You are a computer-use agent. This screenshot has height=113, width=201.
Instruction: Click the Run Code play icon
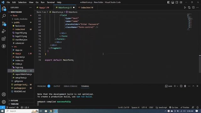pos(185,8)
